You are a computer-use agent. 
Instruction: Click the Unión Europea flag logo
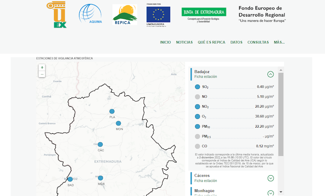pyautogui.click(x=158, y=15)
